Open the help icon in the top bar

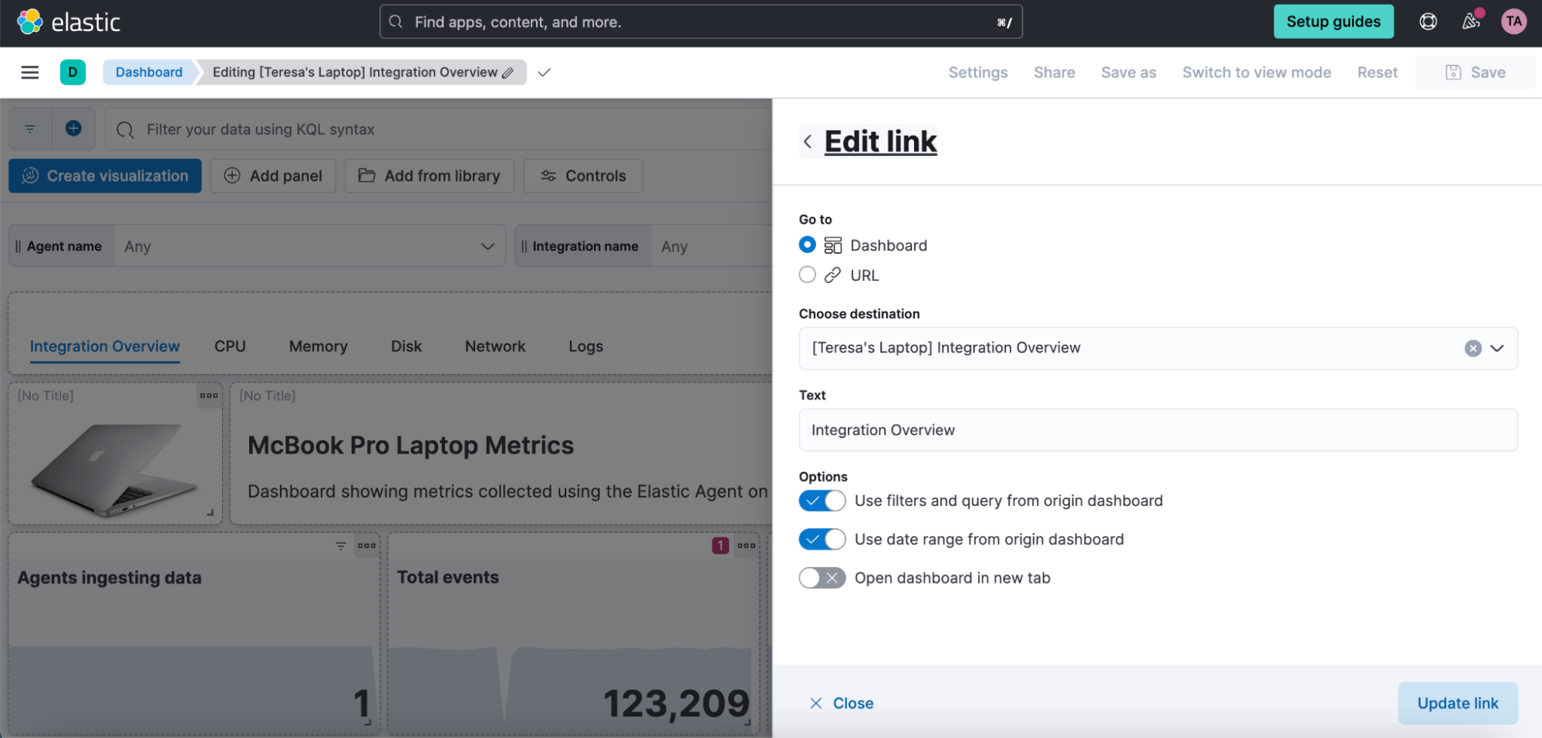tap(1427, 22)
